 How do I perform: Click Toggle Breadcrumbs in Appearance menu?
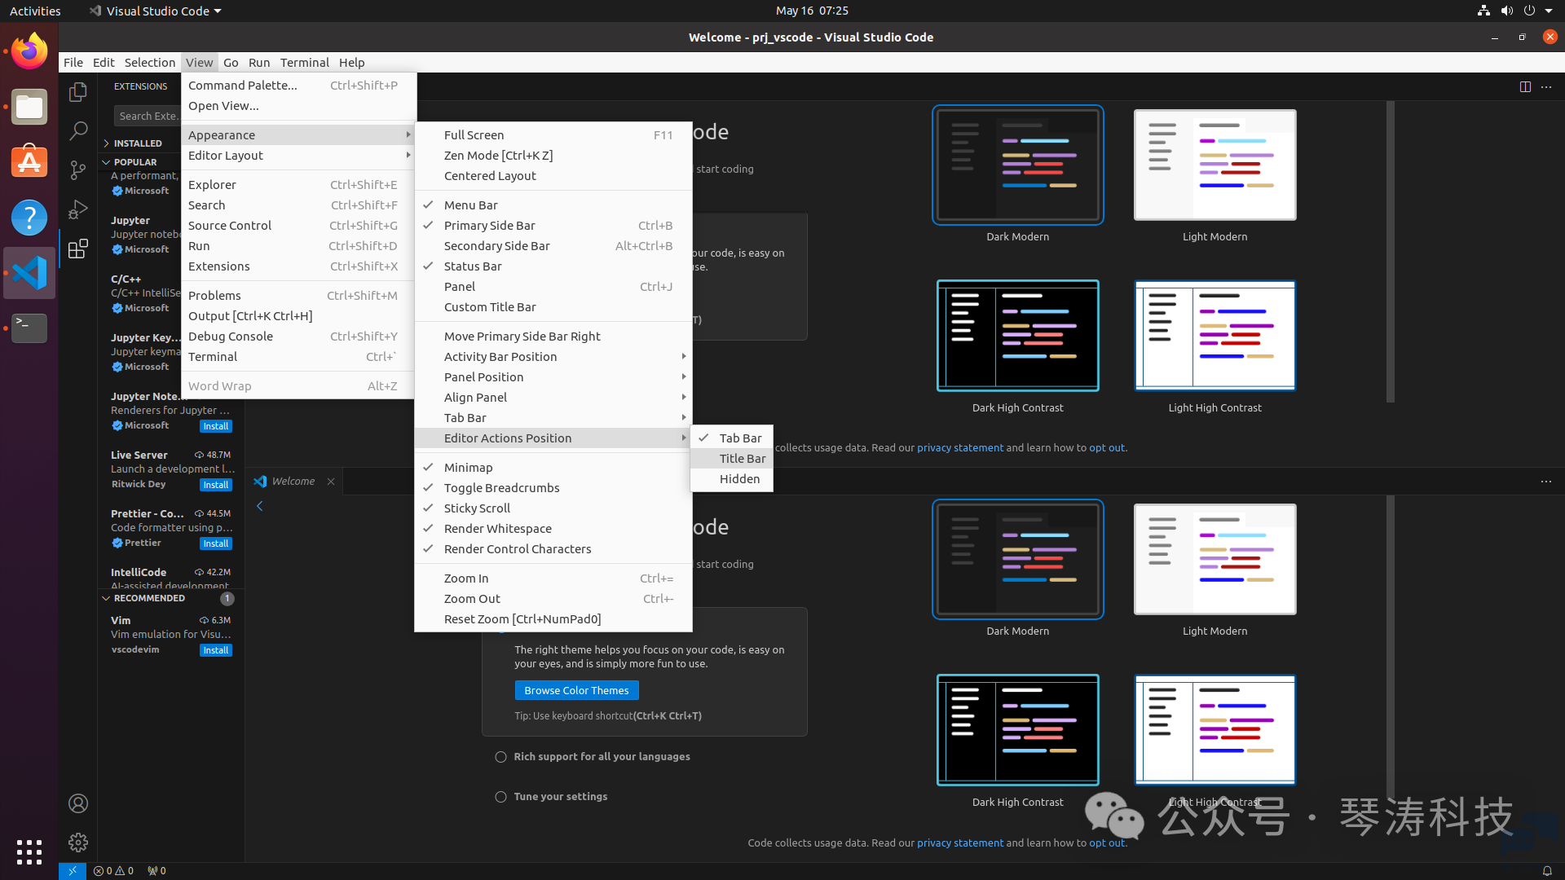click(x=553, y=488)
